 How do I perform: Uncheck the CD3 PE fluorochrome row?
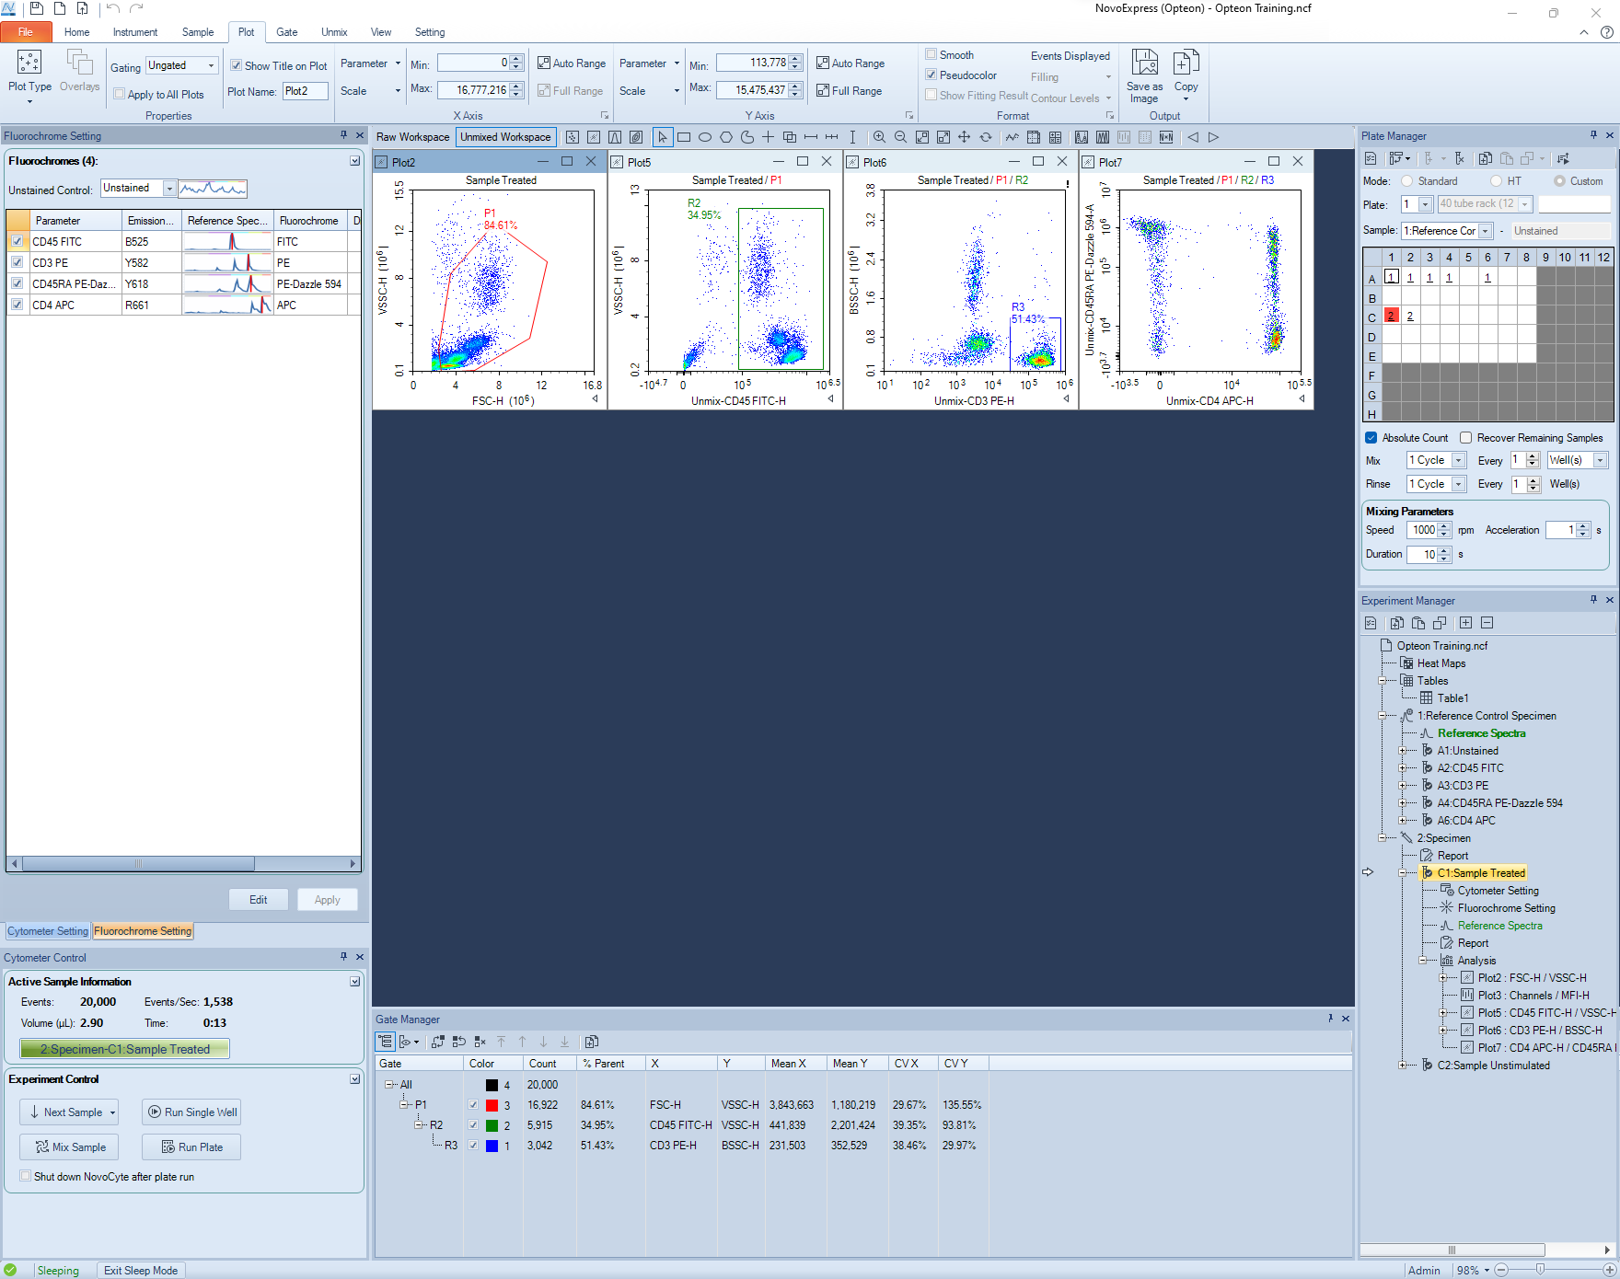tap(17, 262)
